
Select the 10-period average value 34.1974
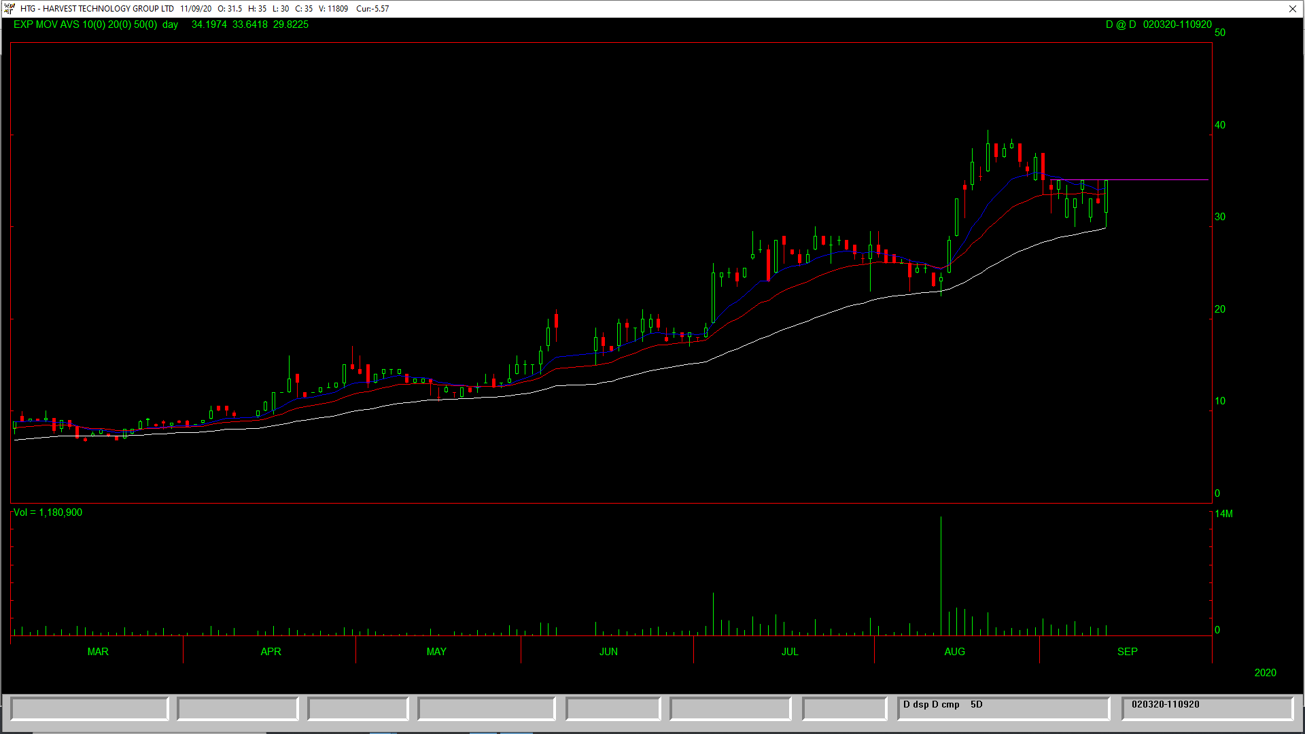(209, 24)
